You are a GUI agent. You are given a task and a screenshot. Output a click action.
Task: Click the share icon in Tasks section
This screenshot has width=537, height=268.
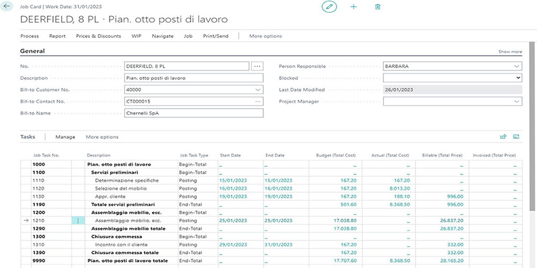point(503,137)
